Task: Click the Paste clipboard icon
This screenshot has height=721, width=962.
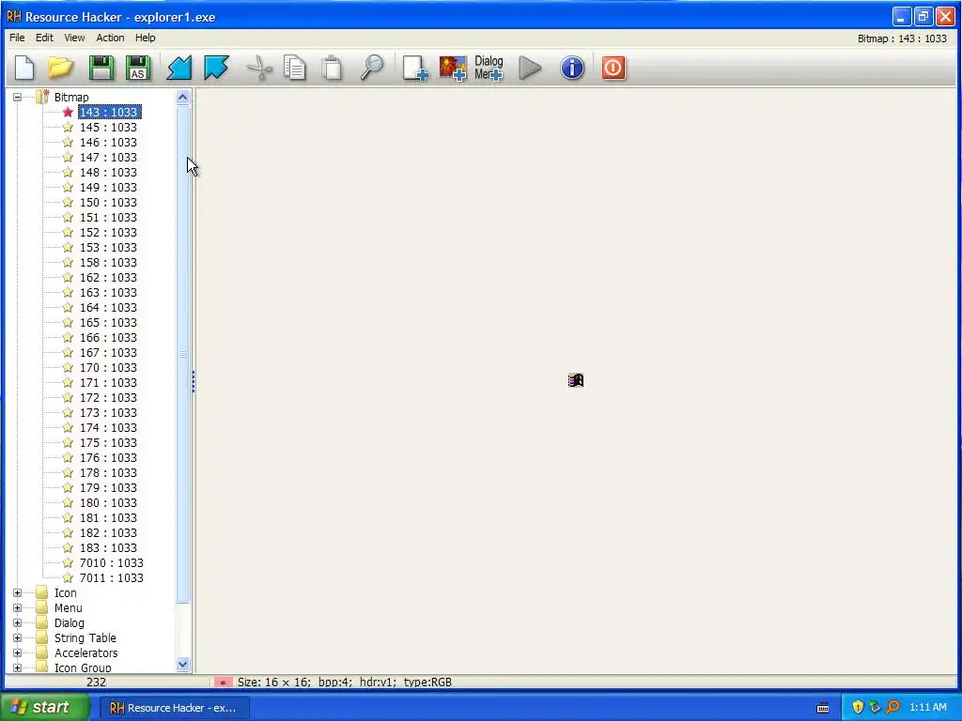Action: pyautogui.click(x=332, y=68)
